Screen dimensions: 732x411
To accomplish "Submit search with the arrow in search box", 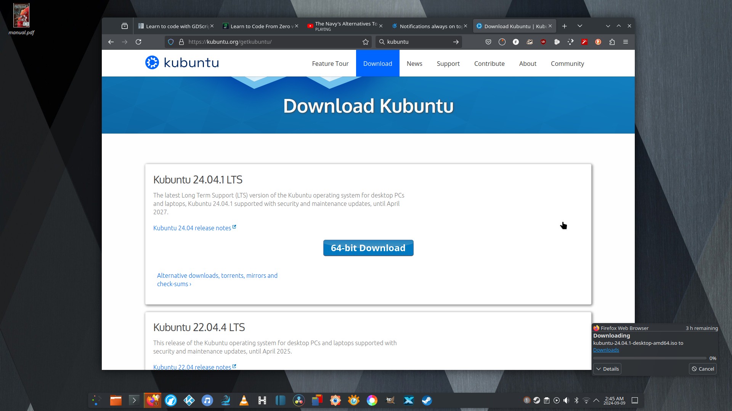I will [x=456, y=42].
